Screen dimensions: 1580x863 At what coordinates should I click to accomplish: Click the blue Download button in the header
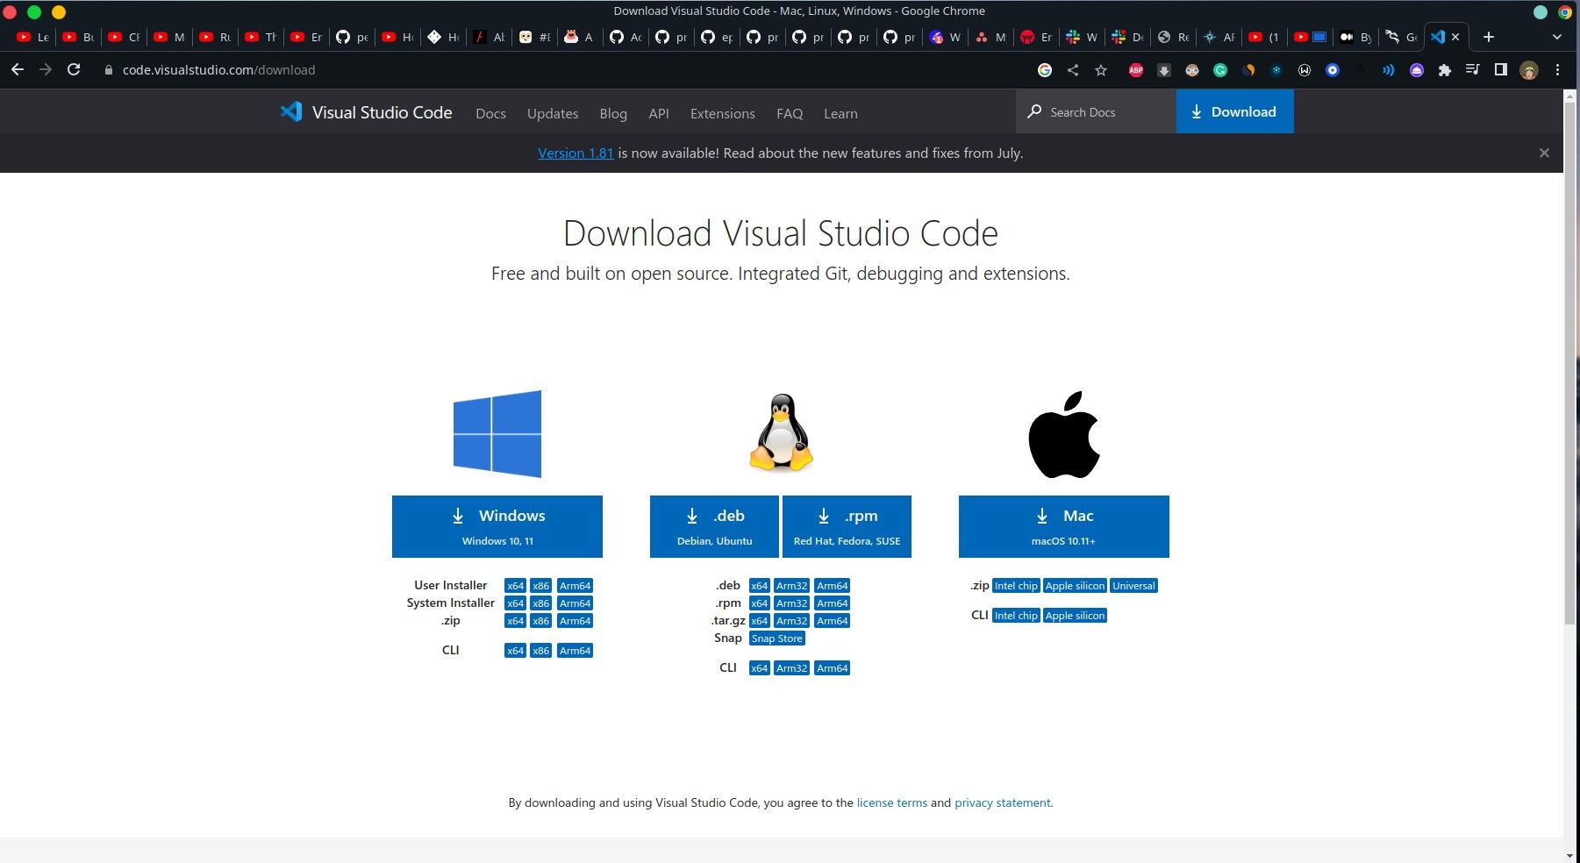[1234, 111]
